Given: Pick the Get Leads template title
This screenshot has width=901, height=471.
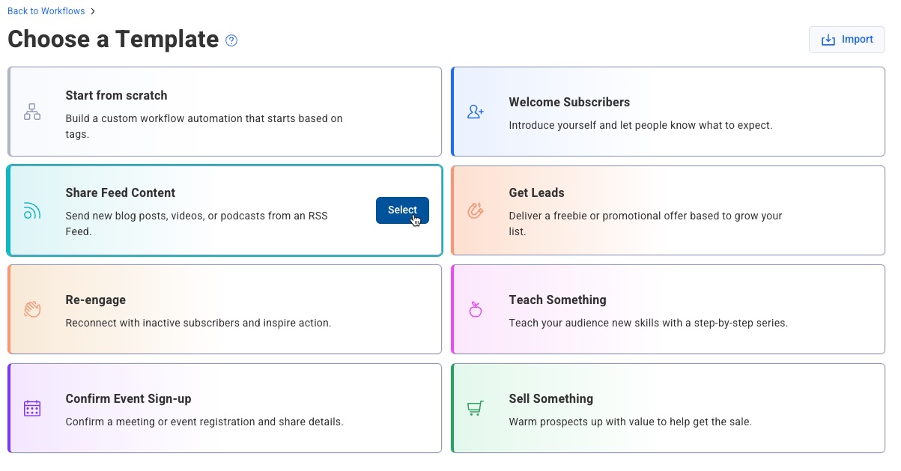Looking at the screenshot, I should (536, 193).
